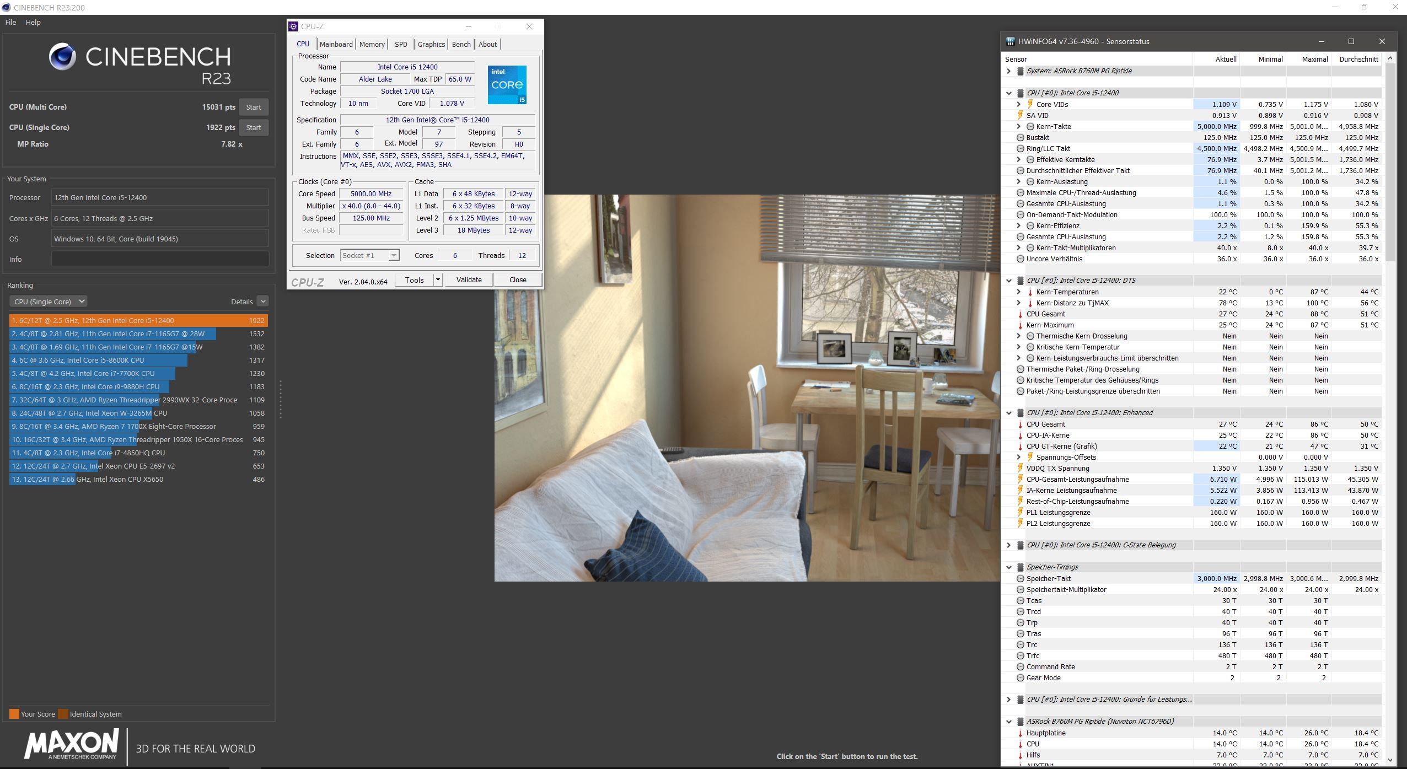Select the Ryzen Threadripper 2990WX ranking entry
The width and height of the screenshot is (1407, 769).
click(x=138, y=400)
